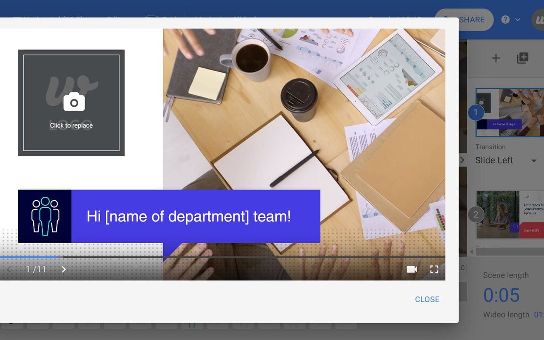Image resolution: width=544 pixels, height=340 pixels.
Task: Select scene 2 thumbnail
Action: click(510, 215)
